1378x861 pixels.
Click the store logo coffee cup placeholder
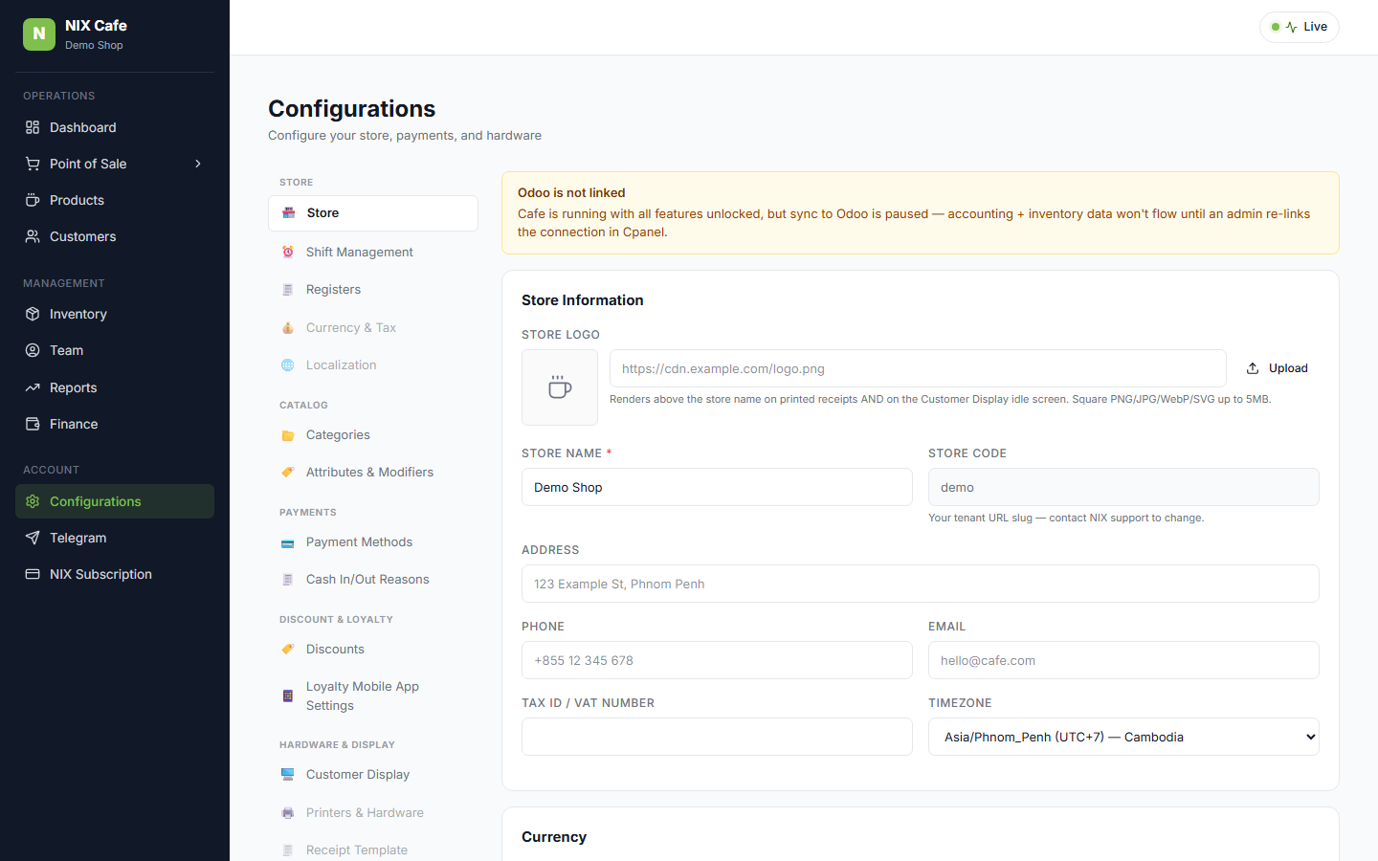(x=560, y=387)
